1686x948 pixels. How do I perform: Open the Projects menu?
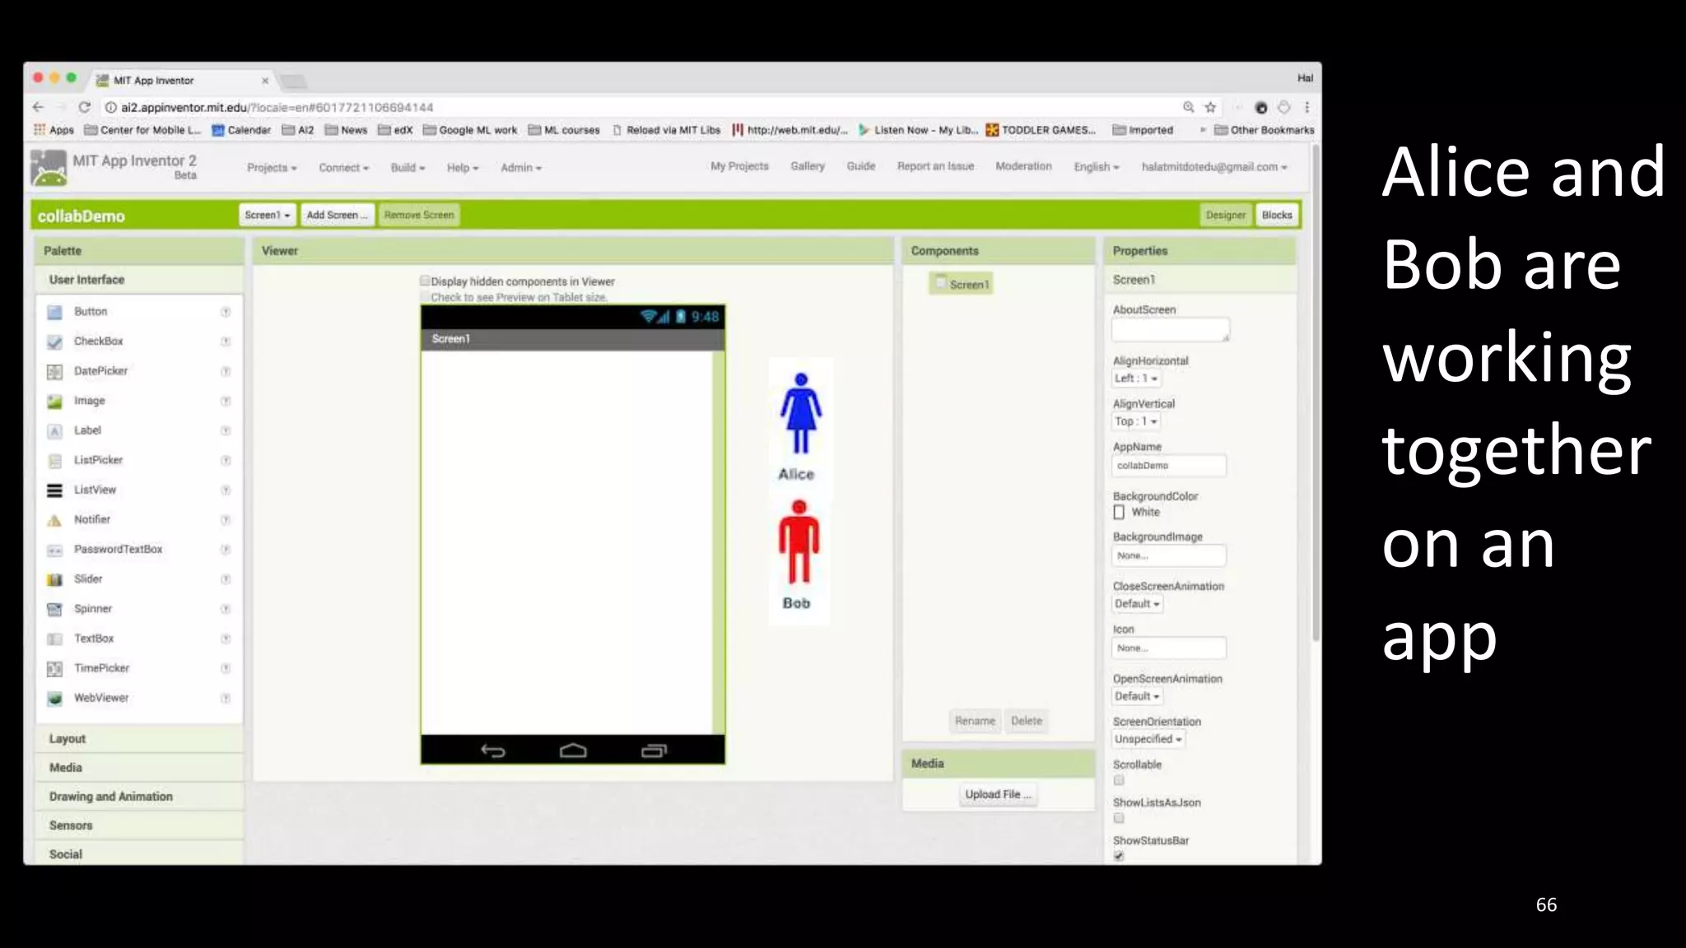point(272,167)
